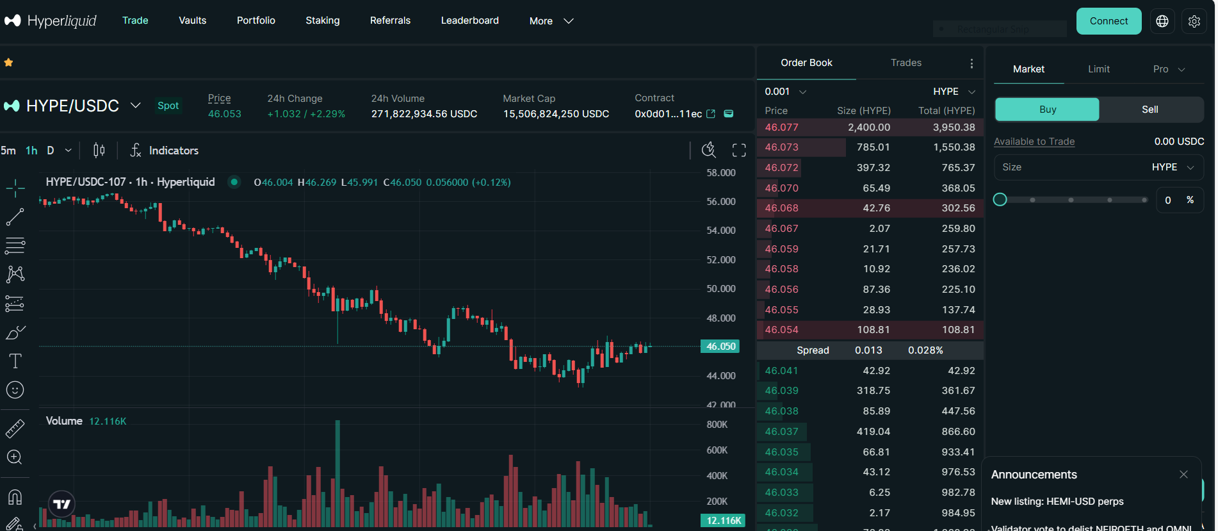Expand Pro order type dropdown
This screenshot has height=531, width=1218.
pos(1169,69)
